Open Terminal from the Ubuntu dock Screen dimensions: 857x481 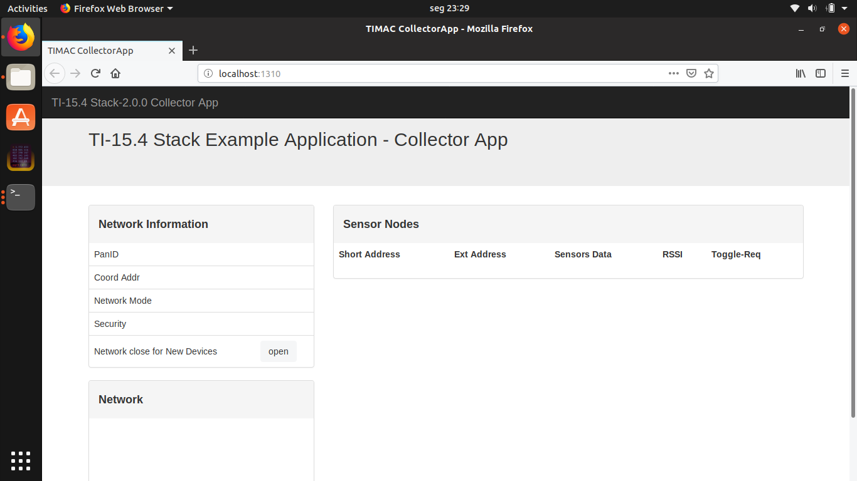21,197
